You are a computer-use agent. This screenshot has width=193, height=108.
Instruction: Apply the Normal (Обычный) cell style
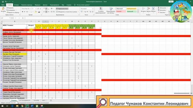[121, 9]
